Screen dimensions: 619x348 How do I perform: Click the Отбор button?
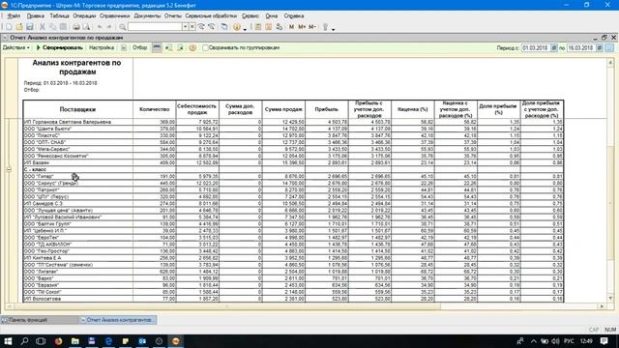[139, 47]
